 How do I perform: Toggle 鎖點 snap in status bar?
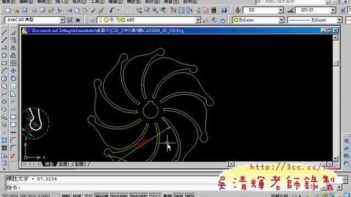tap(66, 195)
